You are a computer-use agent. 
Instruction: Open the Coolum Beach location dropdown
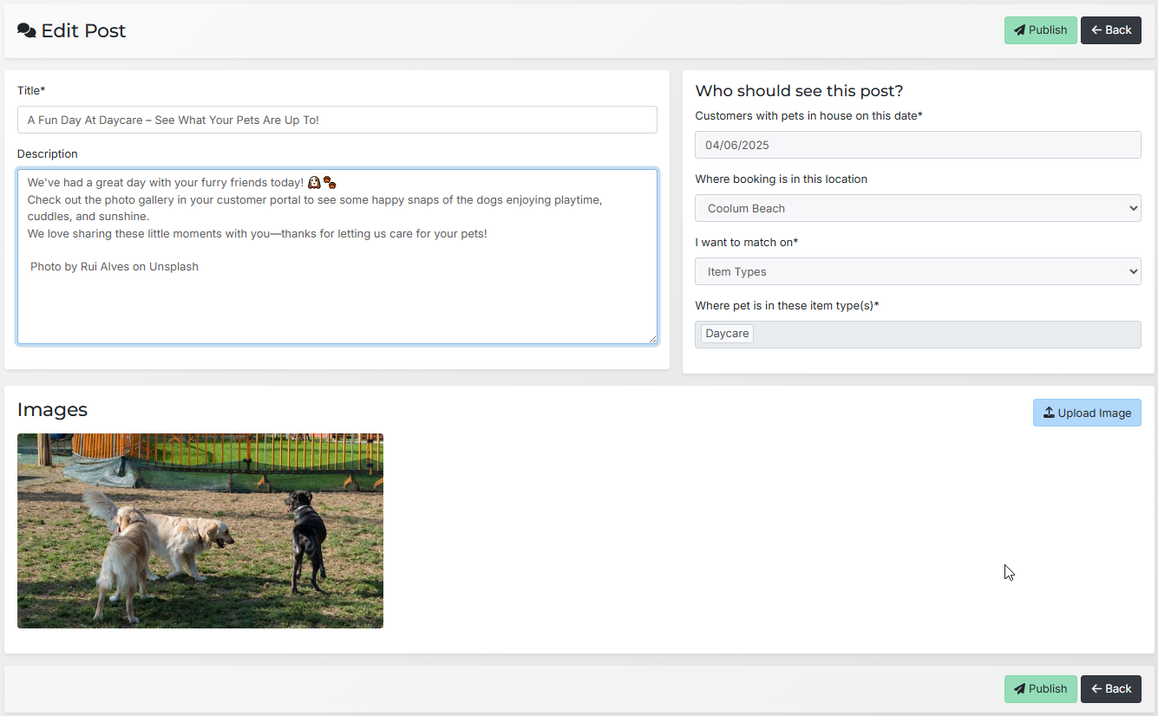(x=918, y=208)
